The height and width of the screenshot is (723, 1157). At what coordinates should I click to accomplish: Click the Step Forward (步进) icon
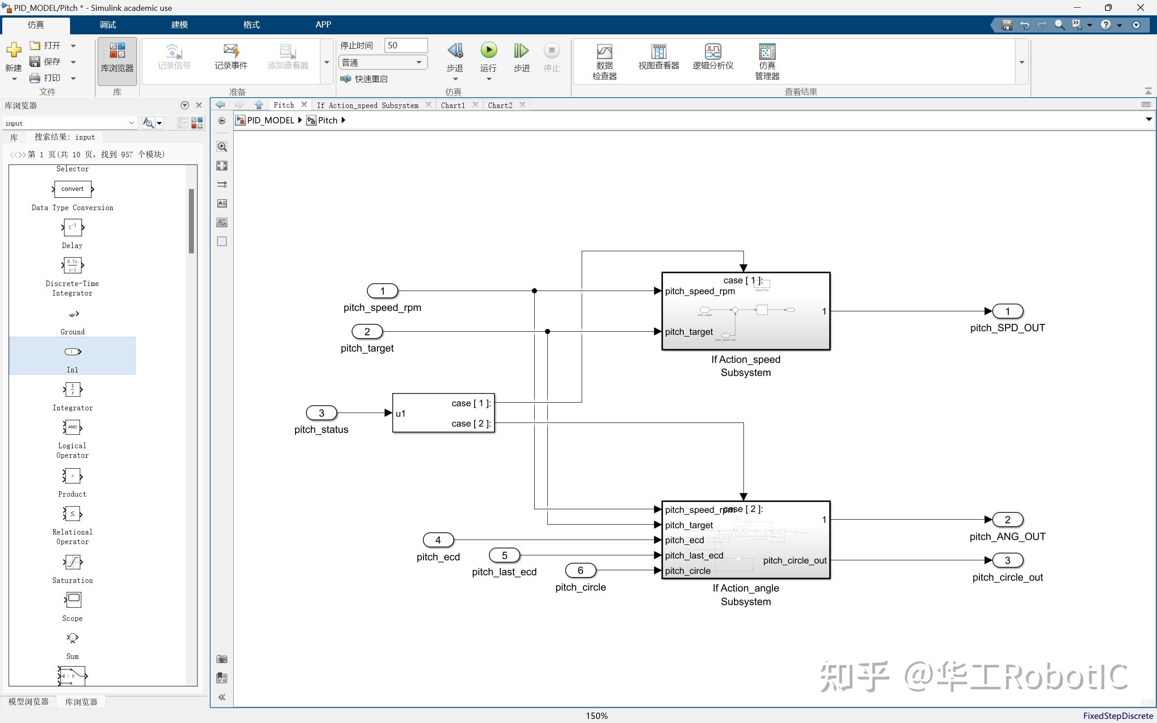click(521, 50)
